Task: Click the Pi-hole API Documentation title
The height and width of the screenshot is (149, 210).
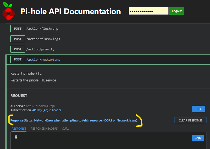Action: (71, 11)
